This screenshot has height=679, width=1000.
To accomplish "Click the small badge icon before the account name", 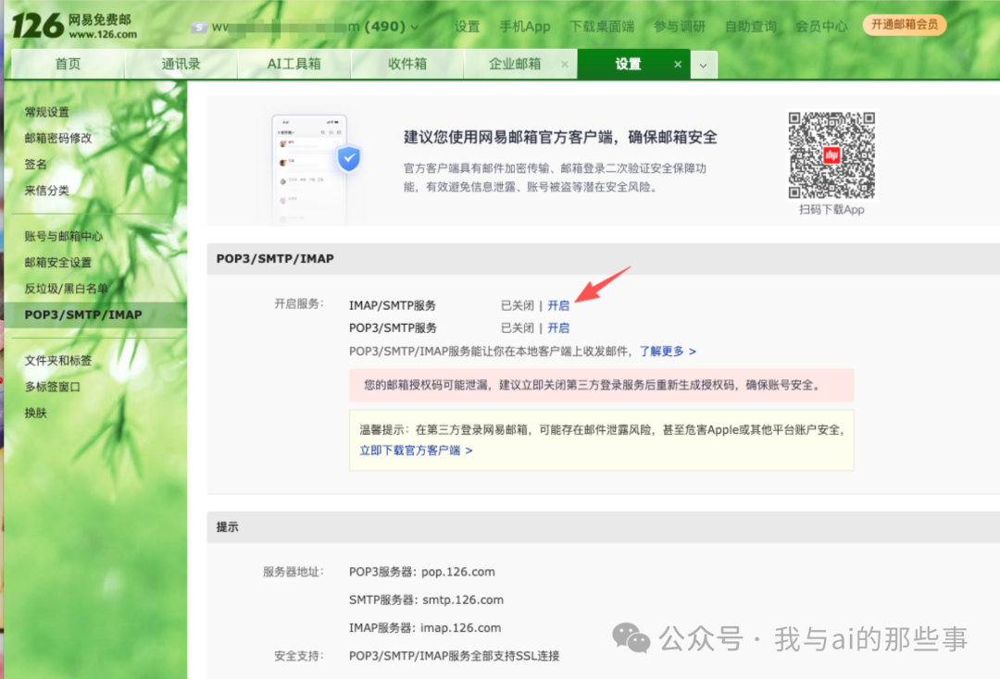I will tap(200, 28).
